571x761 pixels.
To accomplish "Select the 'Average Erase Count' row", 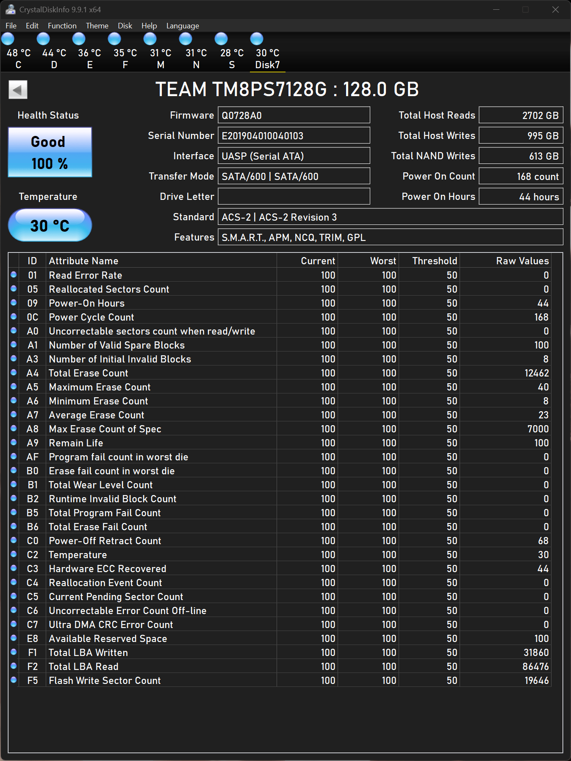I will click(280, 415).
